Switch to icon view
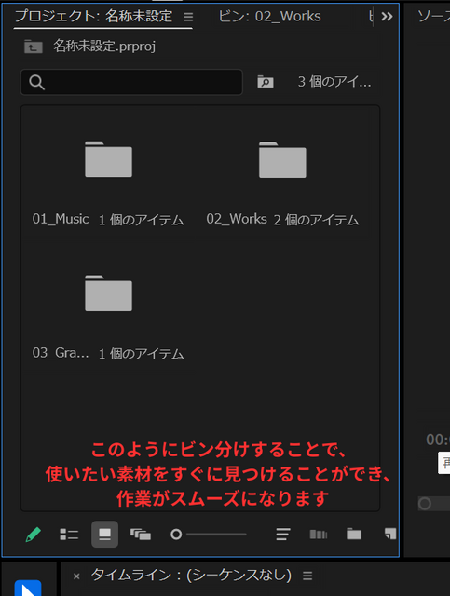 pos(104,535)
